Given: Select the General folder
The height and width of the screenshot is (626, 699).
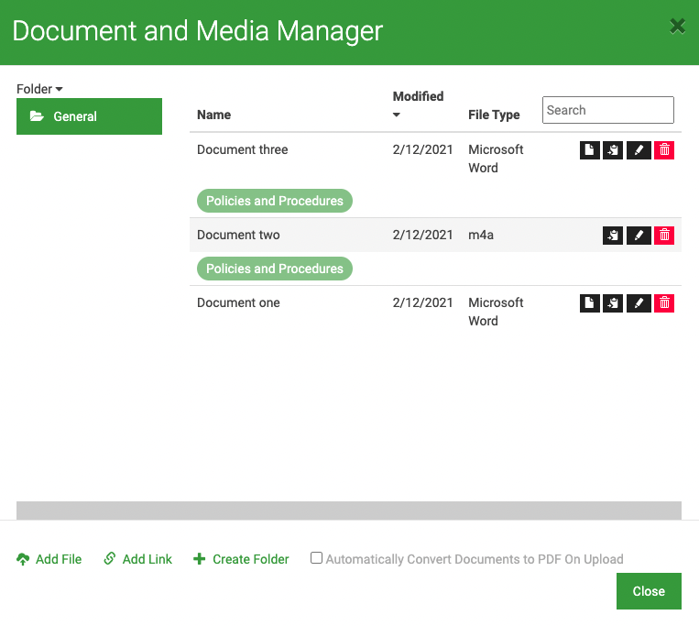Looking at the screenshot, I should click(89, 116).
